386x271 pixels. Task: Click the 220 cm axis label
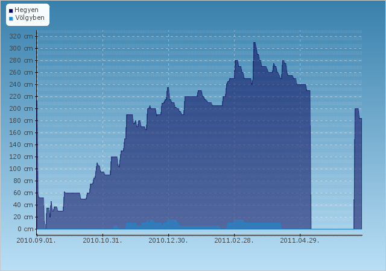pos(21,96)
